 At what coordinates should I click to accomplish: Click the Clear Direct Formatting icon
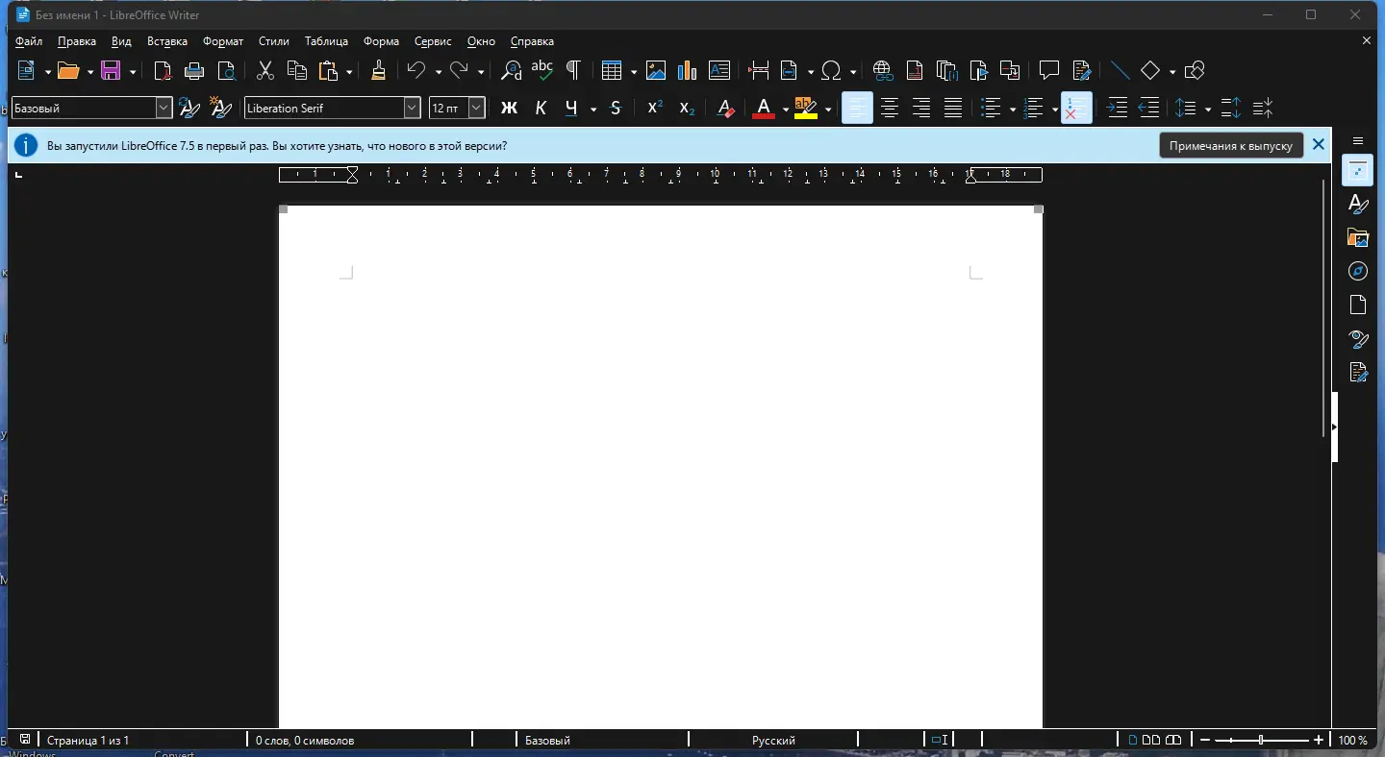[x=726, y=109]
